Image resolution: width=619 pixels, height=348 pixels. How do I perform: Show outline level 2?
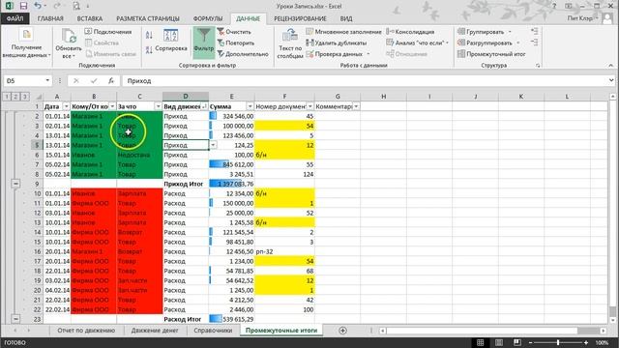(x=15, y=97)
